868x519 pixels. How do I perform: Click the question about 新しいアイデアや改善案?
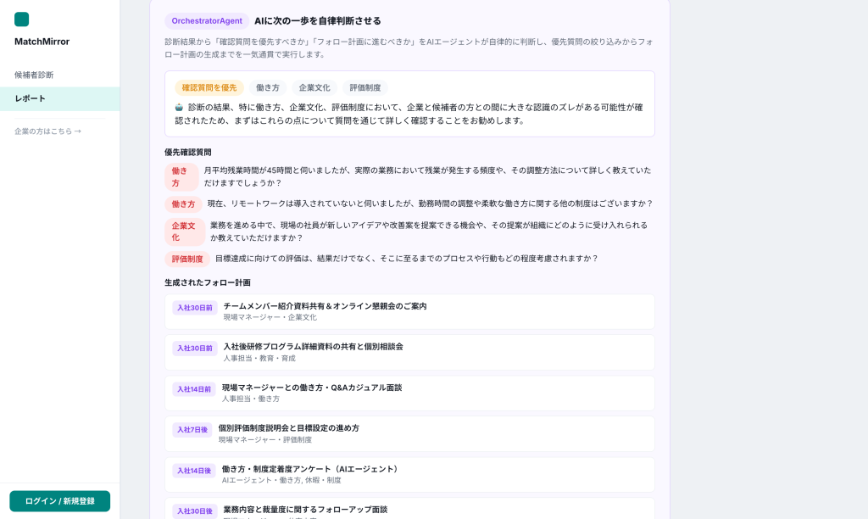pyautogui.click(x=429, y=232)
